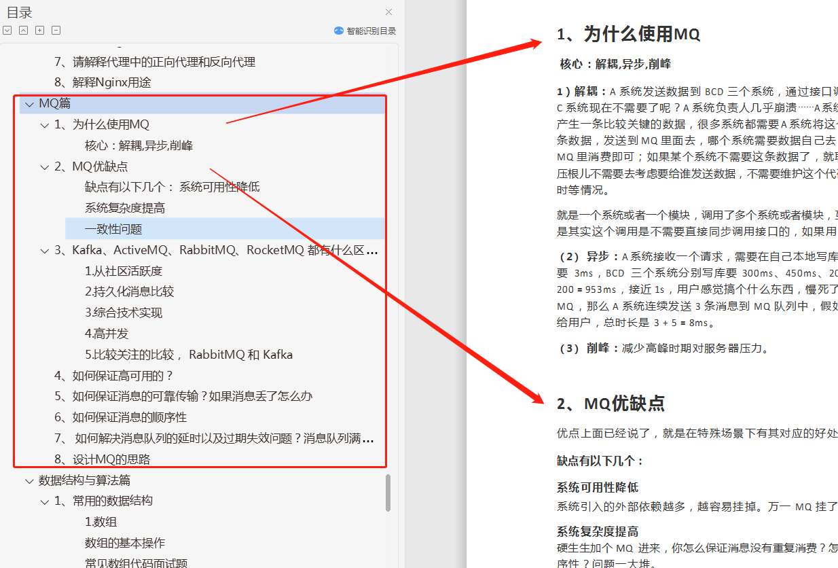Collapse the 1、常用的数据结构 entry
The width and height of the screenshot is (838, 568).
(x=44, y=501)
